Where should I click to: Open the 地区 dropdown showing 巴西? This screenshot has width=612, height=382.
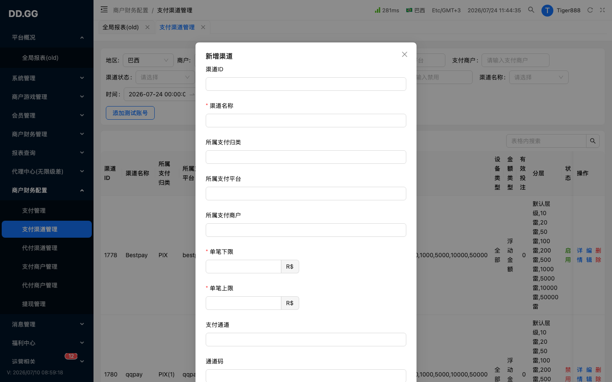pyautogui.click(x=148, y=60)
